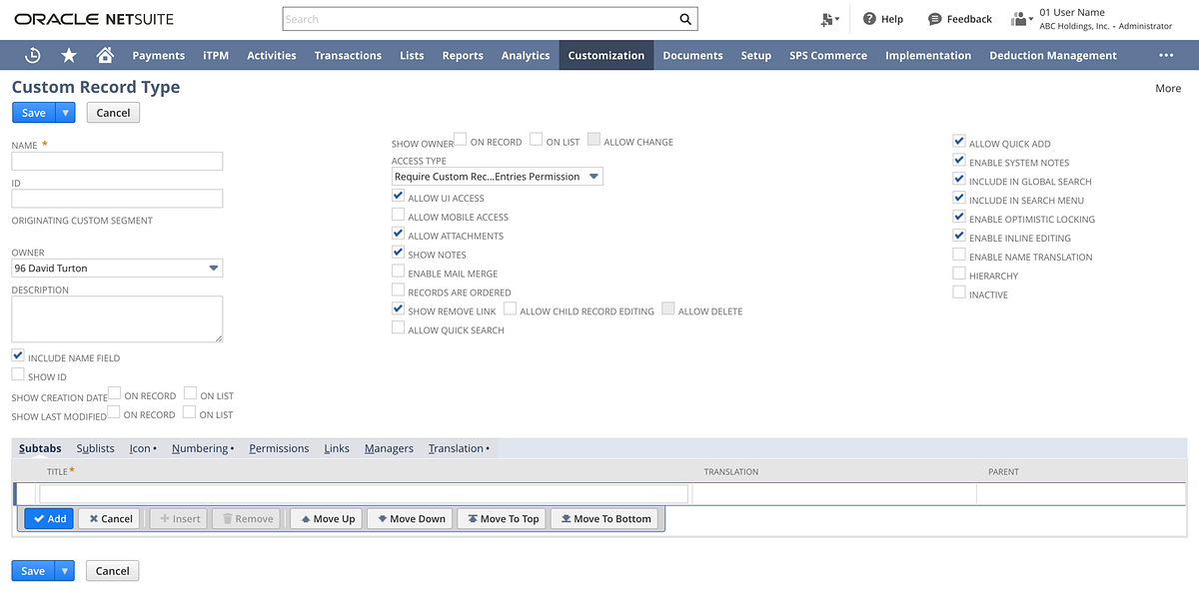Switch to the Permissions subtab

279,447
